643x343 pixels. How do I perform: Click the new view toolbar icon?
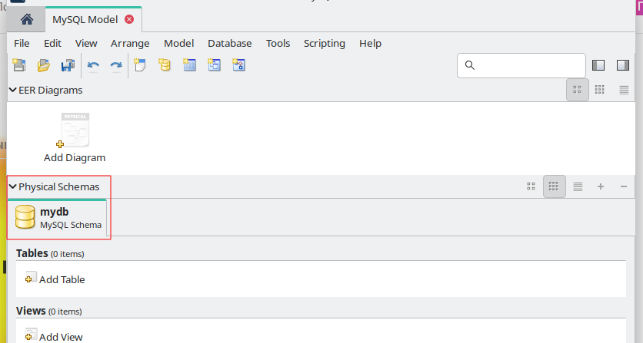[214, 66]
